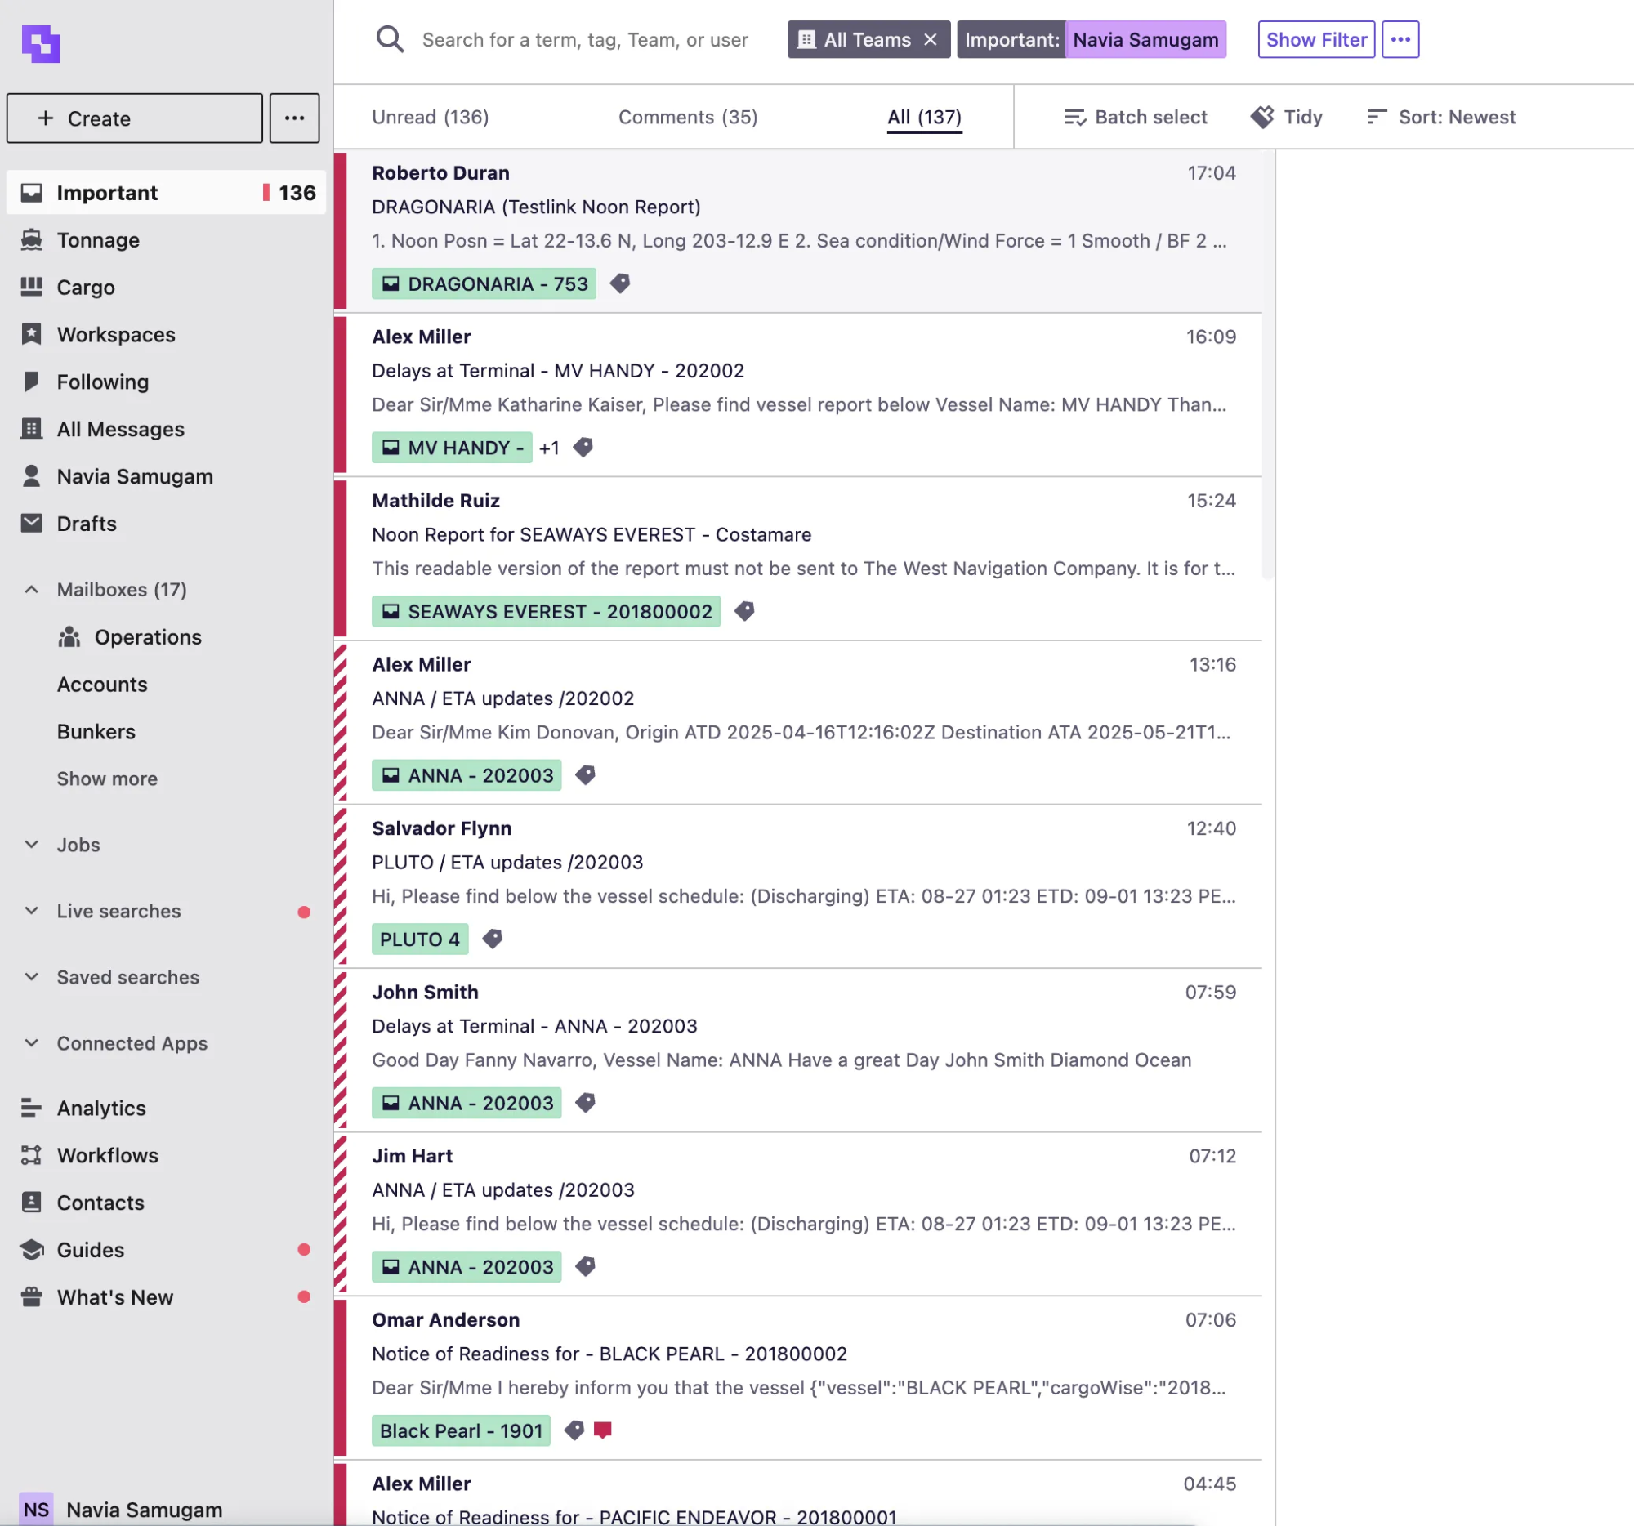Remove the All Teams filter chip

[x=930, y=39]
